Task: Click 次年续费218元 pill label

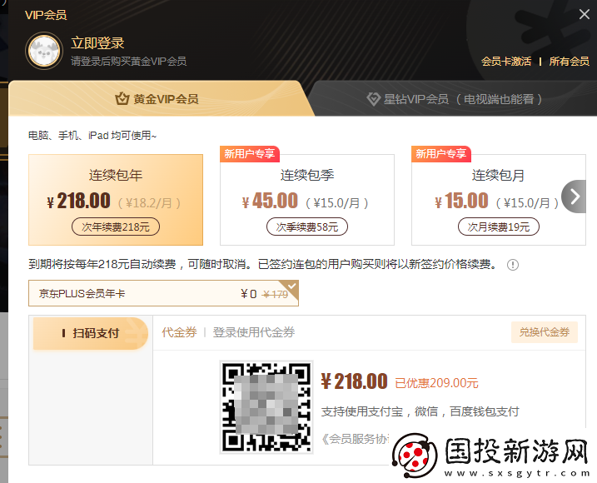Action: point(116,227)
